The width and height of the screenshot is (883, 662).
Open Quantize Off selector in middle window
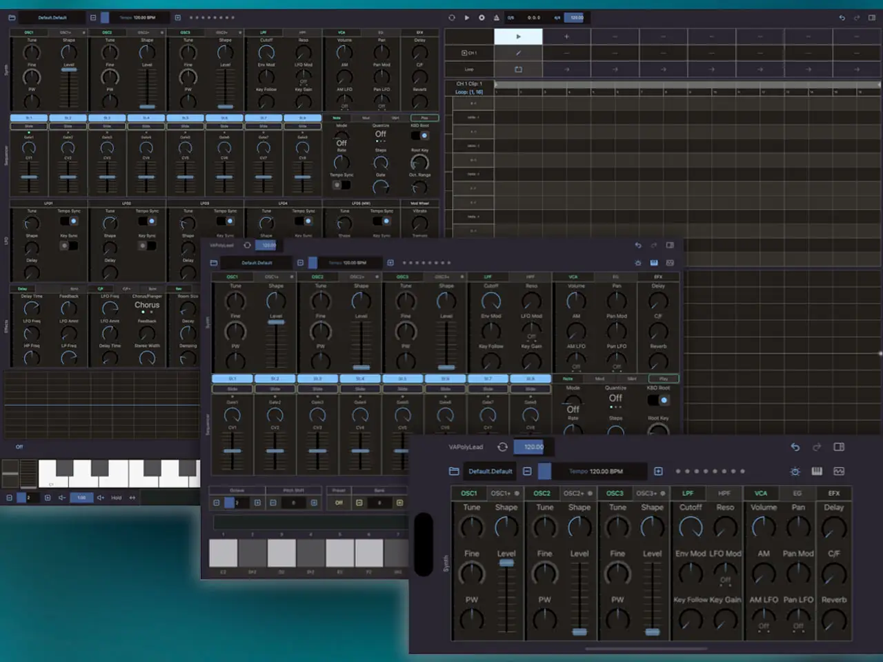coord(615,398)
